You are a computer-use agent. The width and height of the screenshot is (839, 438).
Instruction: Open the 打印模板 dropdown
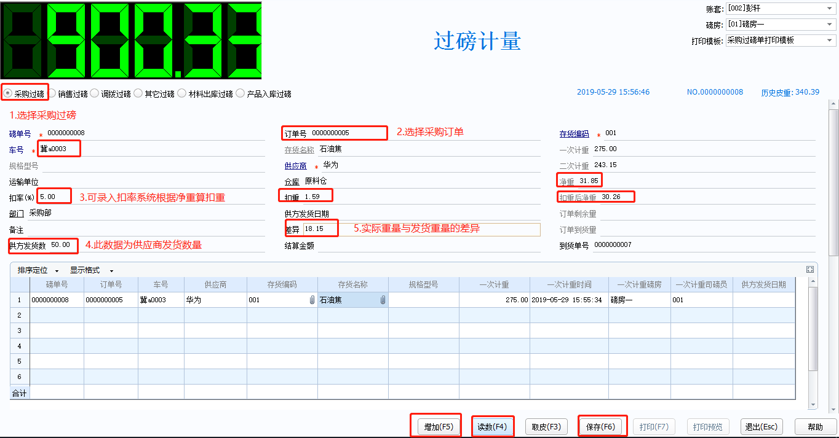tap(829, 41)
